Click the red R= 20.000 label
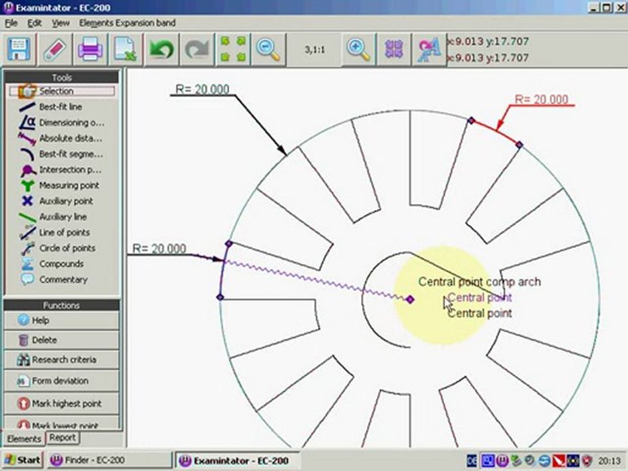Image resolution: width=628 pixels, height=471 pixels. 542,99
